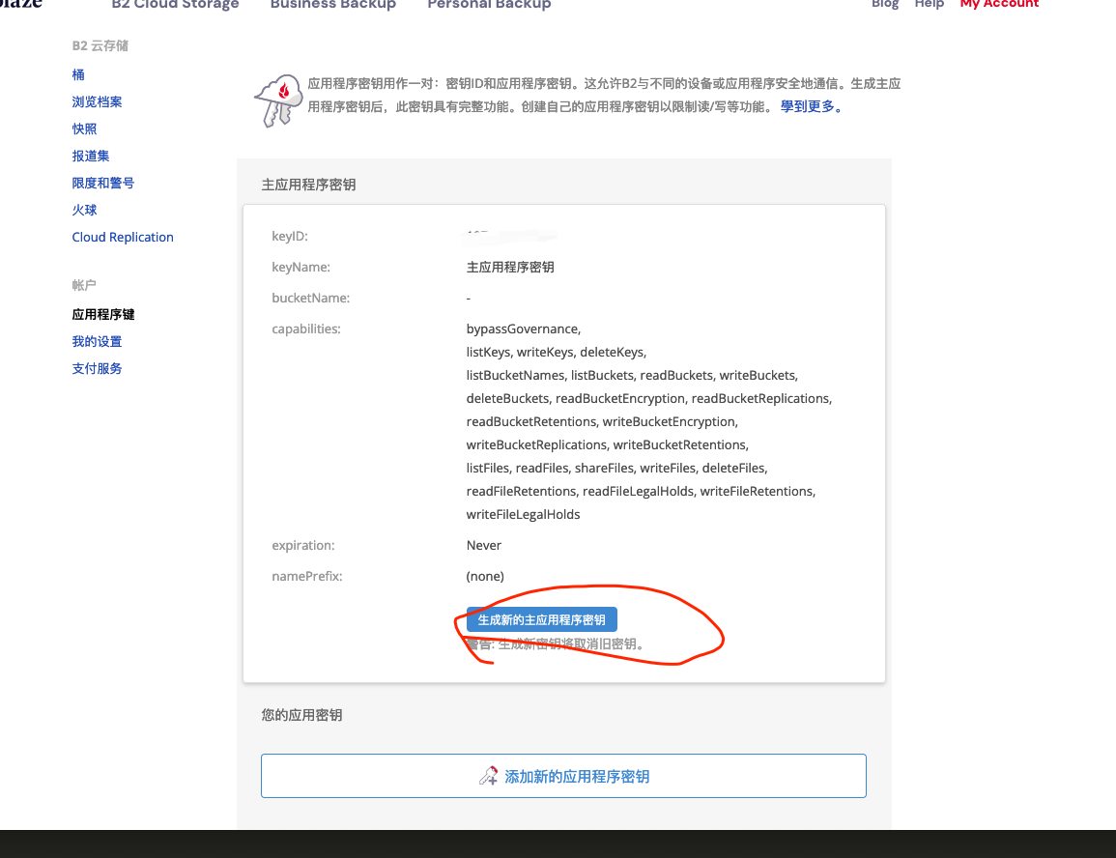1116x858 pixels.
Task: Open 限度和警号 settings page
Action: [103, 183]
